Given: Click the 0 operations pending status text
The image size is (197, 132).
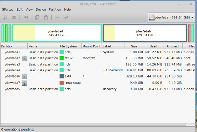Looking at the screenshot, I should tap(17, 129).
